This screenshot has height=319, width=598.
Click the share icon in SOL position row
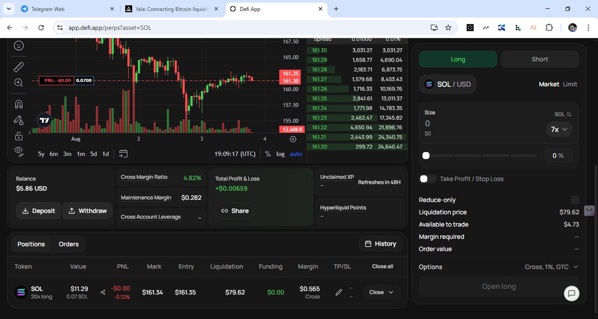pos(103,293)
